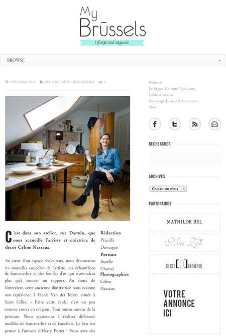The image size is (226, 336).
Task: Click the Céline Nassaux atelier photo
Action: coord(68,158)
